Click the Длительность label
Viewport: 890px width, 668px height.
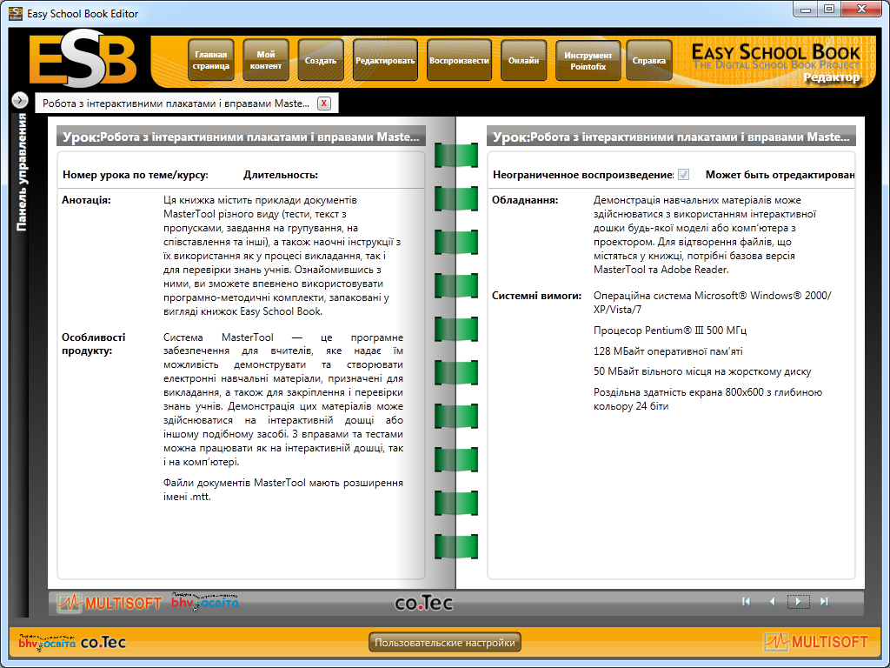pos(281,175)
